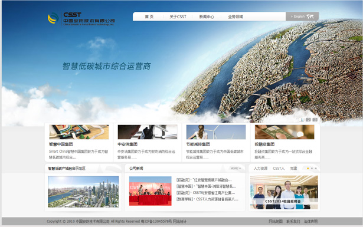Switch banner to slide 3
This screenshot has height=227, width=363.
(x=315, y=120)
